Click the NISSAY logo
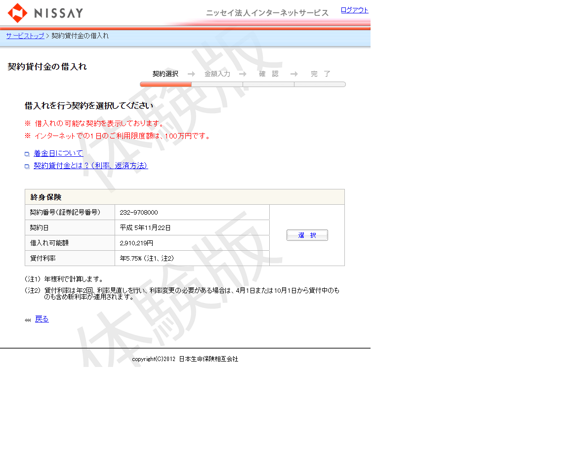This screenshot has width=583, height=455. pos(45,13)
